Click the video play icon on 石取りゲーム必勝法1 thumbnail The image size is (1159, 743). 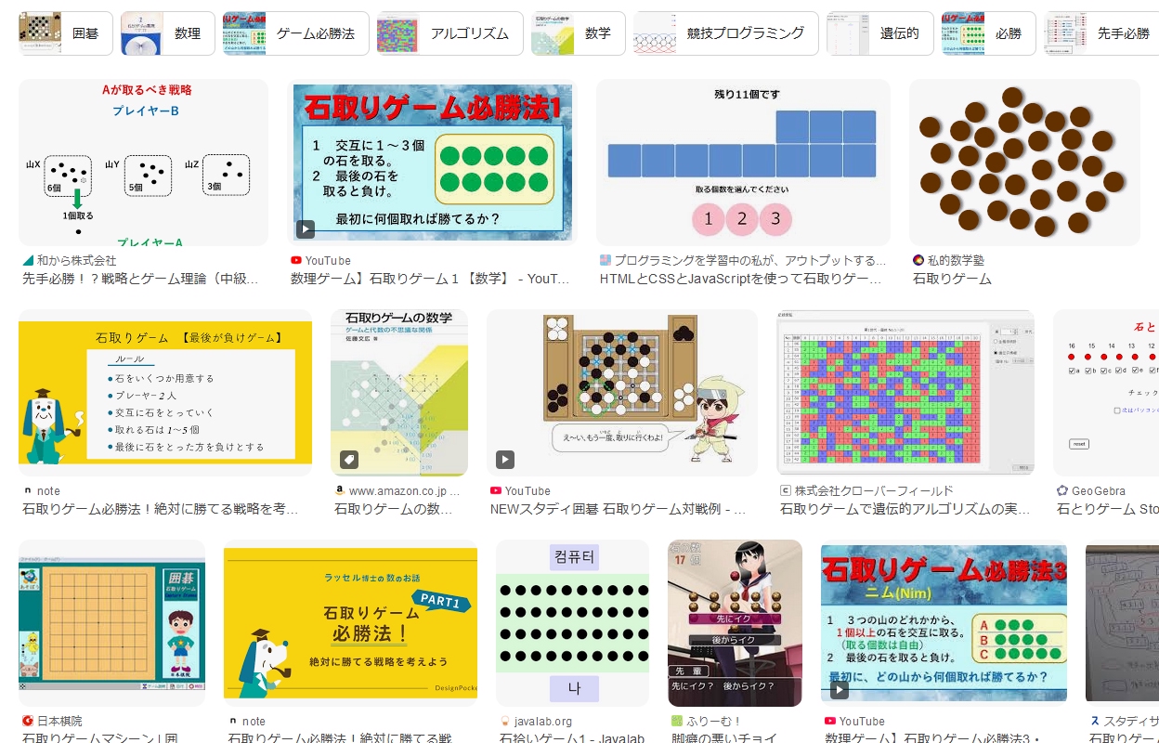306,229
